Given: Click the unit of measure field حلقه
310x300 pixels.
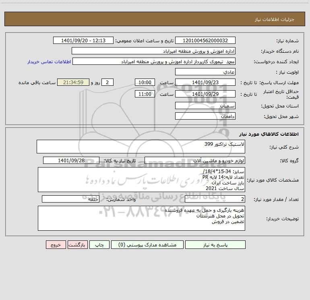Looking at the screenshot, I should (x=70, y=199).
